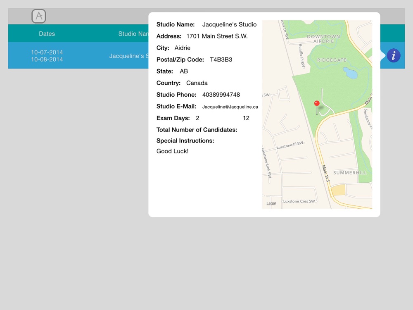Tap the postal code T4B3B3
This screenshot has height=310, width=413.
tap(221, 60)
